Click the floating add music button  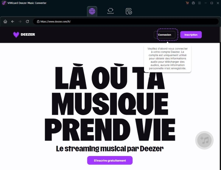point(204,140)
